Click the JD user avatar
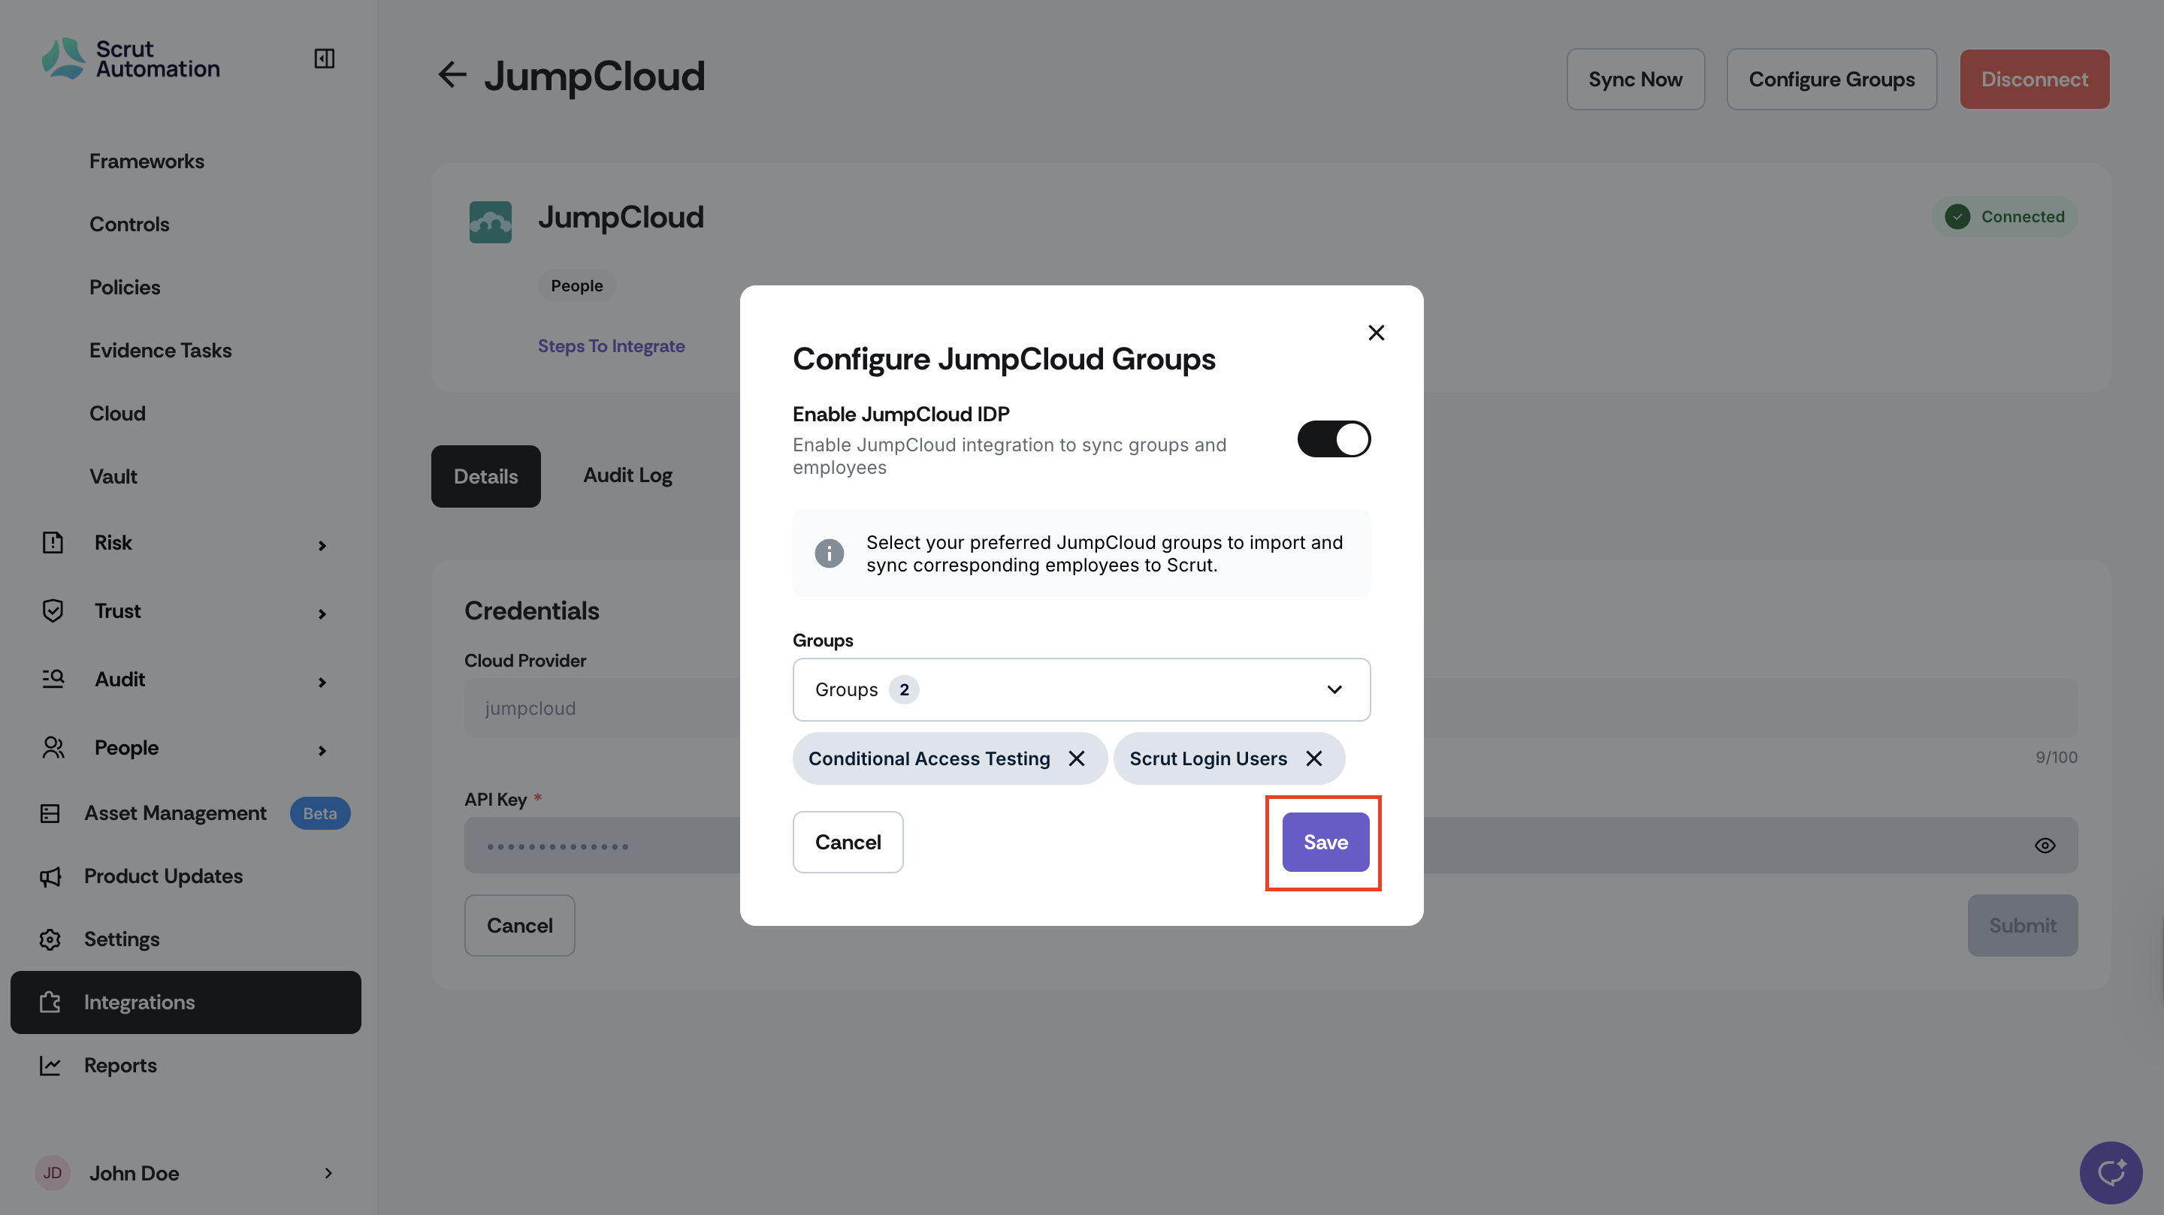This screenshot has height=1215, width=2164. 52,1173
